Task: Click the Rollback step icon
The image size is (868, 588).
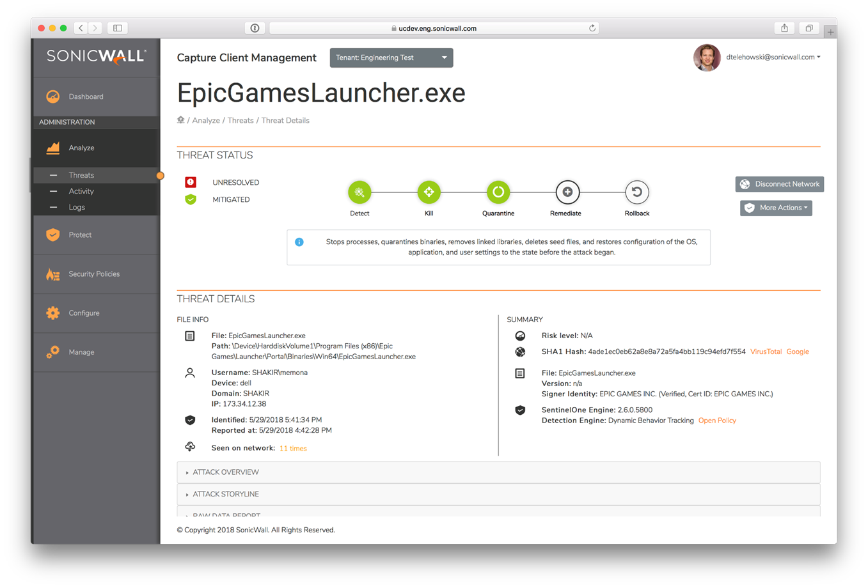Action: 636,192
